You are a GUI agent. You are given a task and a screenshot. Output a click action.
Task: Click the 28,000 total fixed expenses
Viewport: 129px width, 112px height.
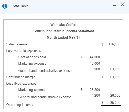pyautogui.click(x=115, y=95)
